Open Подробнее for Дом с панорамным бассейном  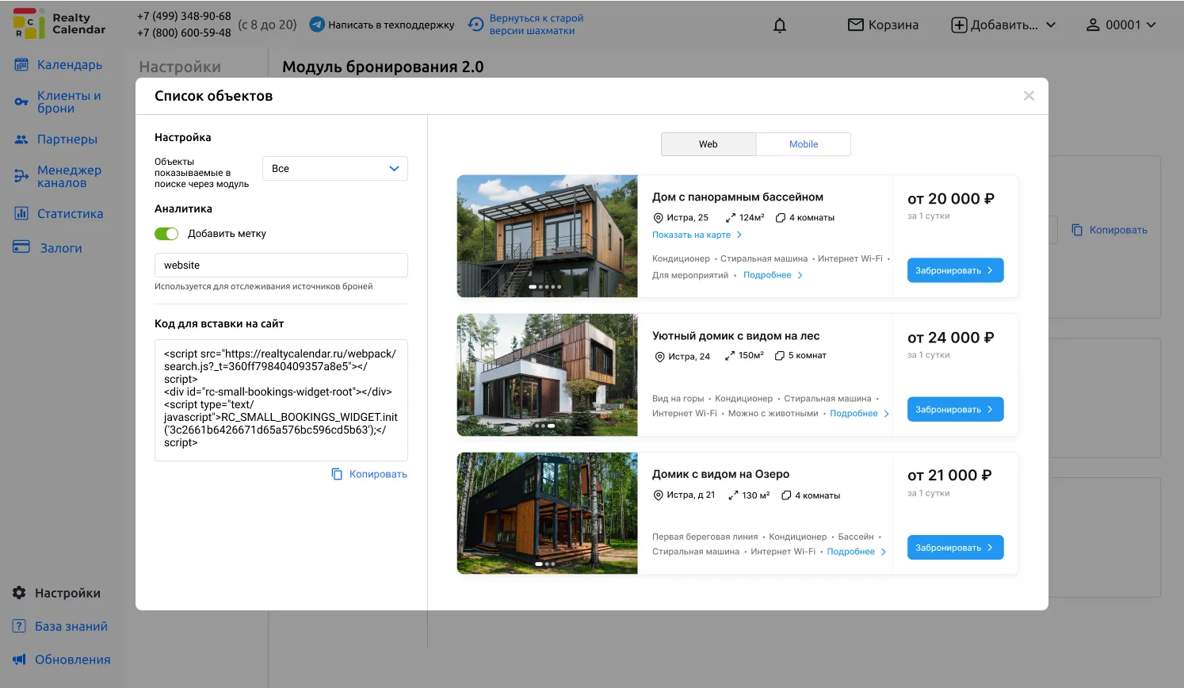click(773, 275)
